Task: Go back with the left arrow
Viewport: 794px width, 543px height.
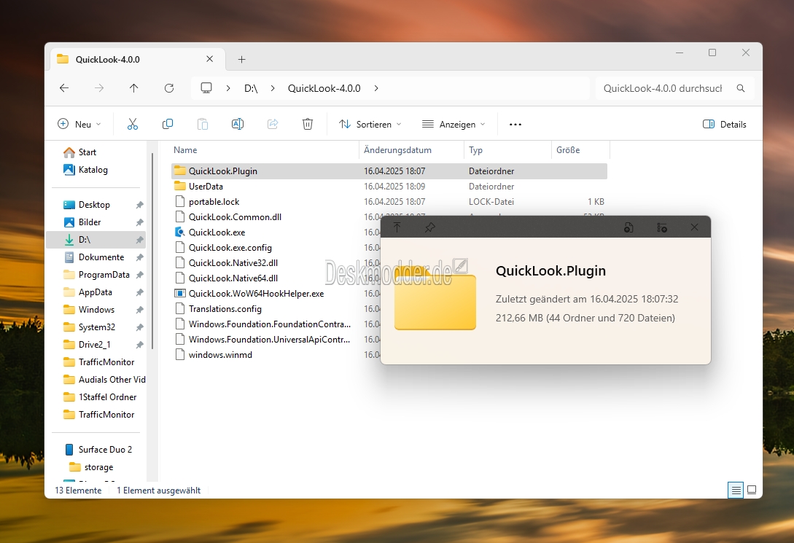Action: pos(64,88)
